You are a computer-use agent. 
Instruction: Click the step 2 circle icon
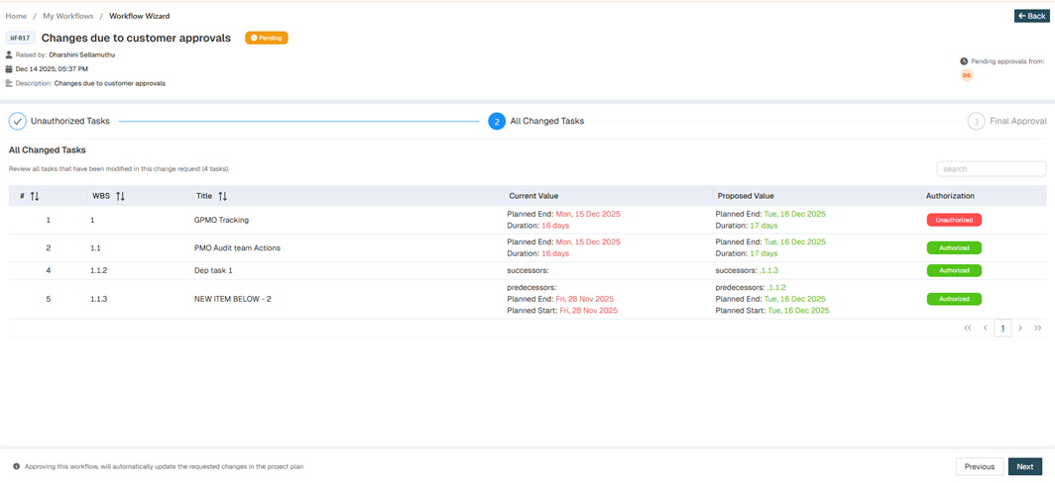497,121
